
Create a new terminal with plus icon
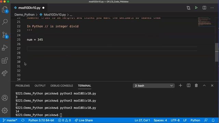180,85
